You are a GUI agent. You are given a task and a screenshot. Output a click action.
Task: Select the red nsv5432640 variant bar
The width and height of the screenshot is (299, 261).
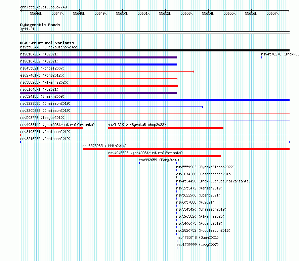[166, 128]
